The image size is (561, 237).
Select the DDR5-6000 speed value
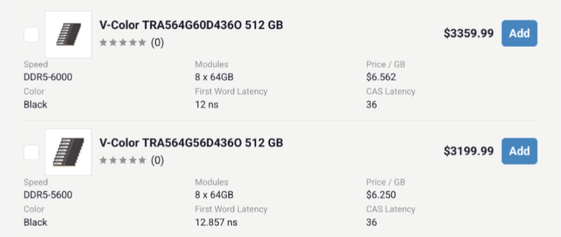(x=48, y=77)
